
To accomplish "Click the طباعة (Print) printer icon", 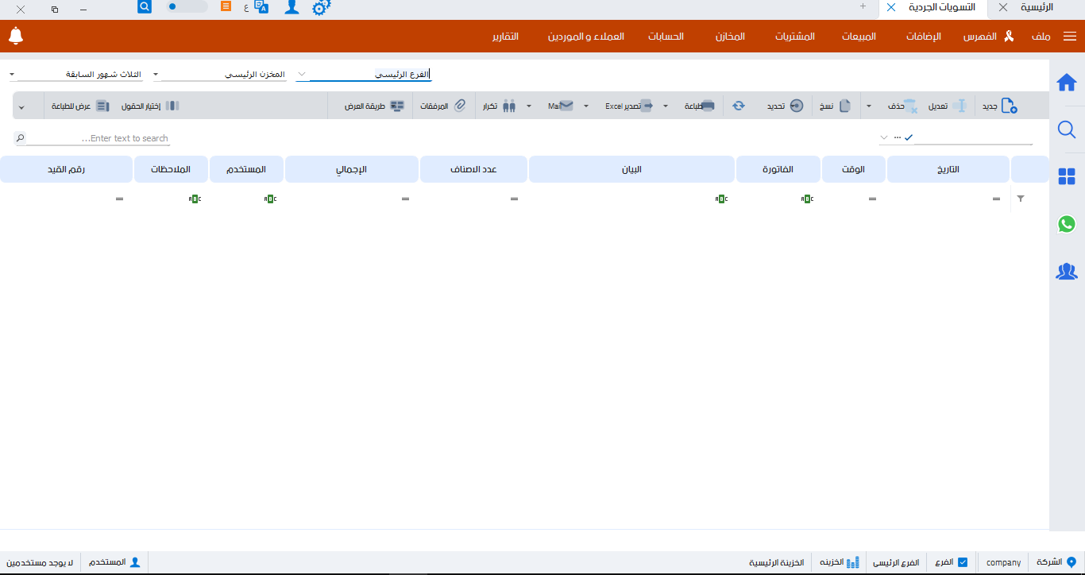I will click(x=708, y=106).
